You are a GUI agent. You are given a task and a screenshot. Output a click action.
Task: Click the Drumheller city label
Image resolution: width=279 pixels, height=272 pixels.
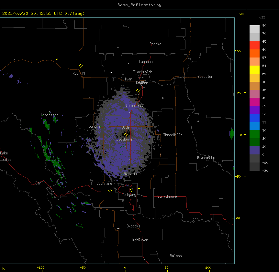[x=206, y=157]
